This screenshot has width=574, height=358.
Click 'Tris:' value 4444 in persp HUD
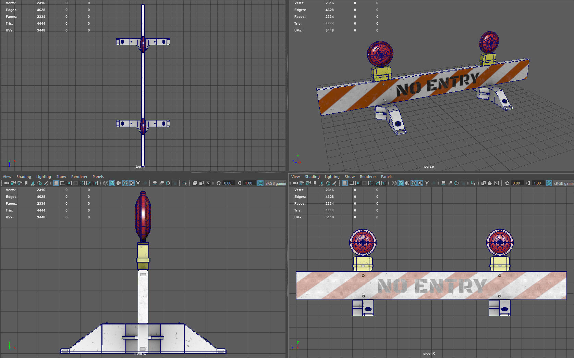[330, 24]
